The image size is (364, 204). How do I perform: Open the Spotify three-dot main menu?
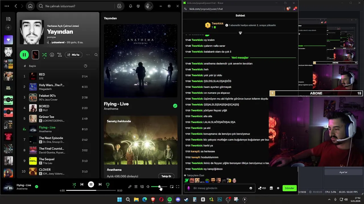(7, 6)
